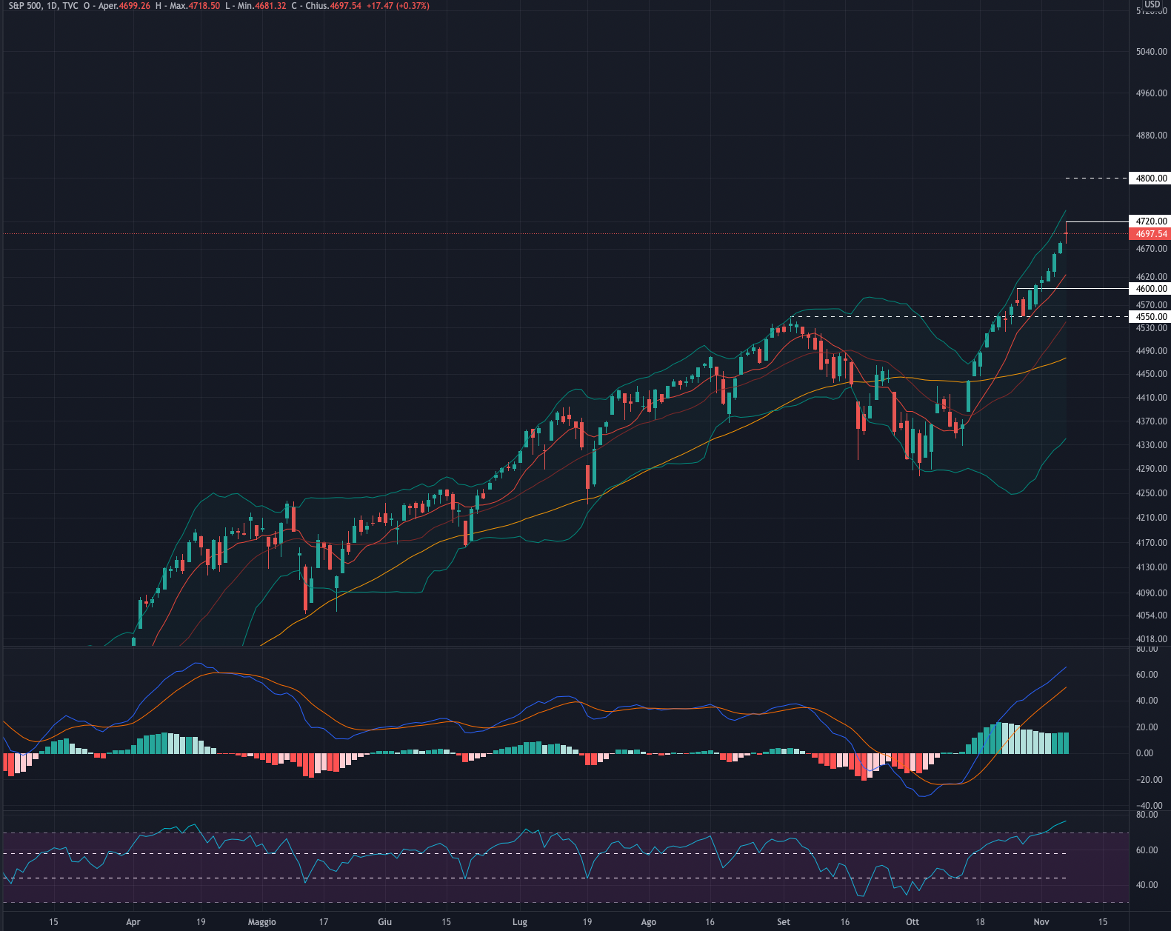Click the Ott label on the time axis
Screen dimensions: 1171x931
[x=913, y=922]
